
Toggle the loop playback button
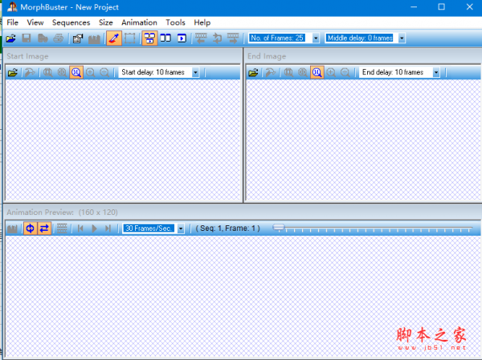(31, 229)
